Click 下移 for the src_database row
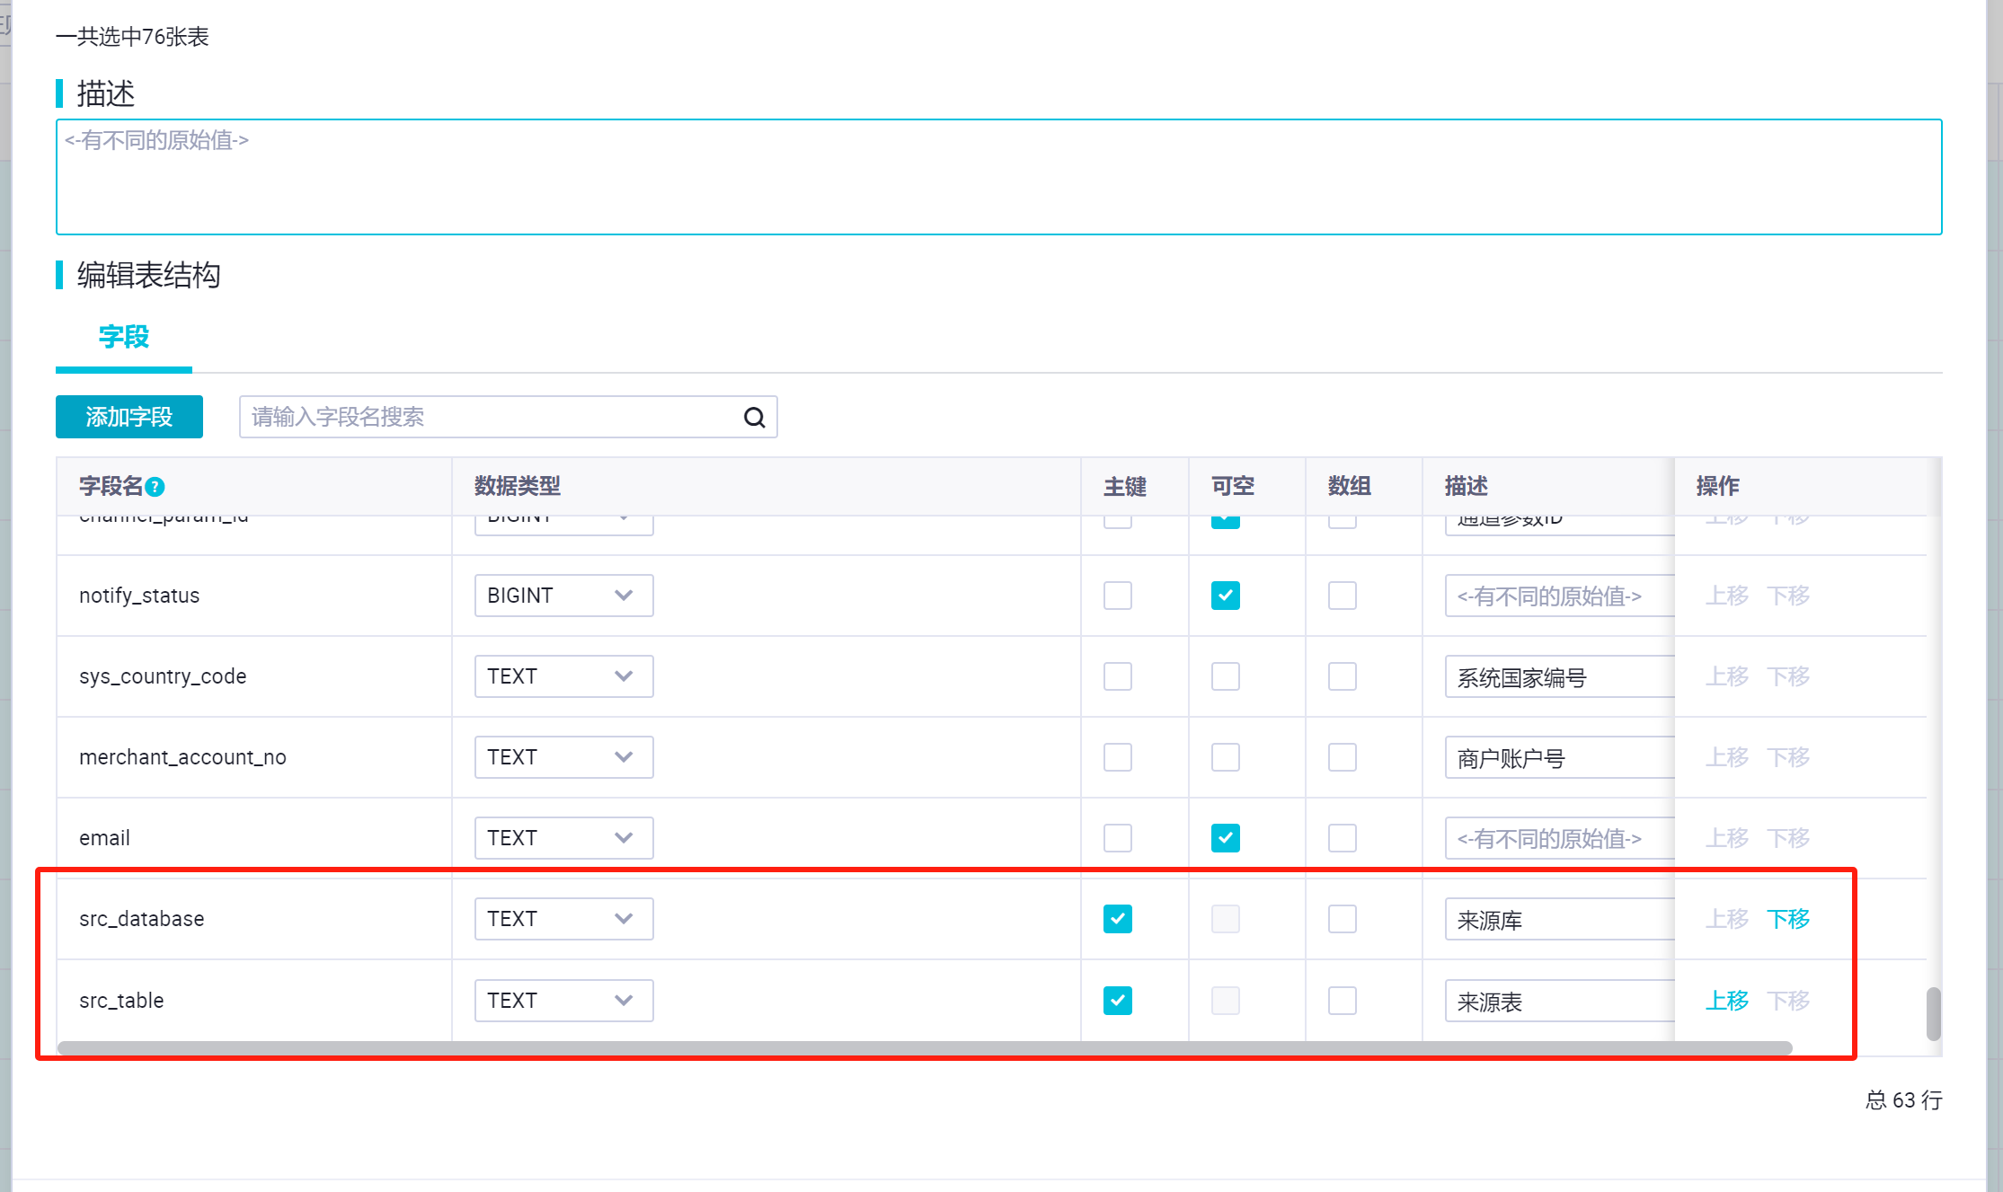This screenshot has height=1192, width=2003. [1788, 919]
